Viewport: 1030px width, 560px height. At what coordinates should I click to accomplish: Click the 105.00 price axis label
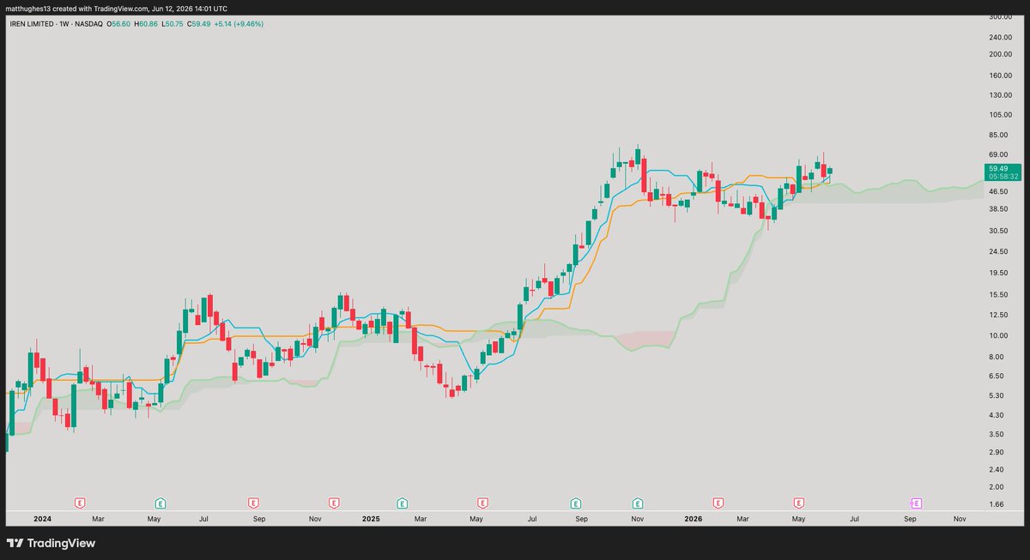(1000, 114)
